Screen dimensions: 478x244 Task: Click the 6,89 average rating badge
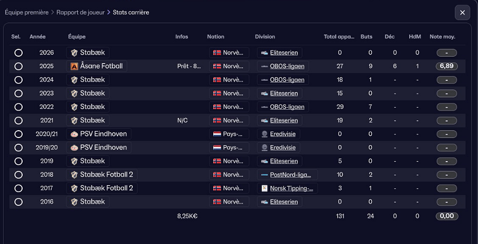[446, 66]
